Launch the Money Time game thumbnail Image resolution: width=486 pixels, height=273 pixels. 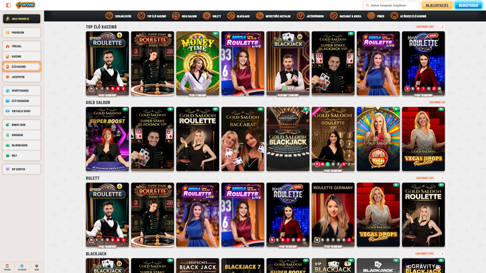click(x=198, y=63)
